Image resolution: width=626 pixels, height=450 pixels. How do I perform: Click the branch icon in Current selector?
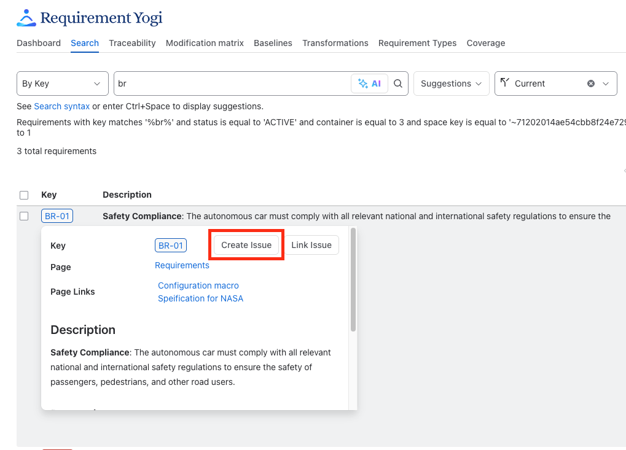(x=504, y=83)
